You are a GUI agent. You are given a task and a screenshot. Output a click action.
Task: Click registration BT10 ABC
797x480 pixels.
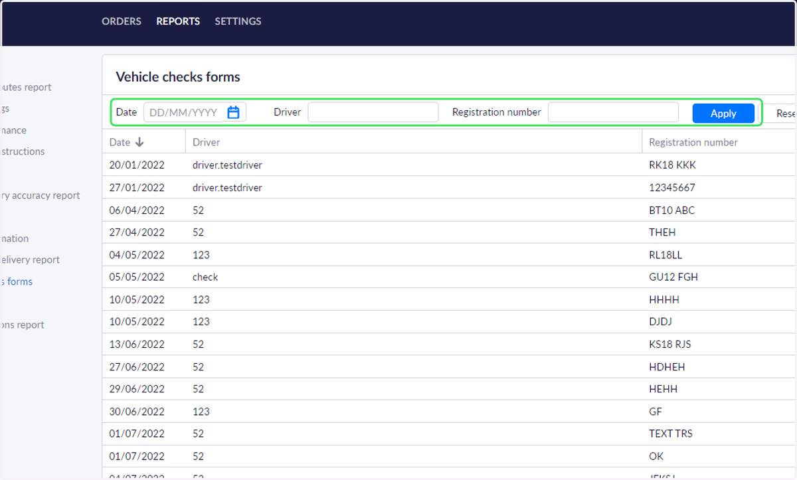point(671,210)
